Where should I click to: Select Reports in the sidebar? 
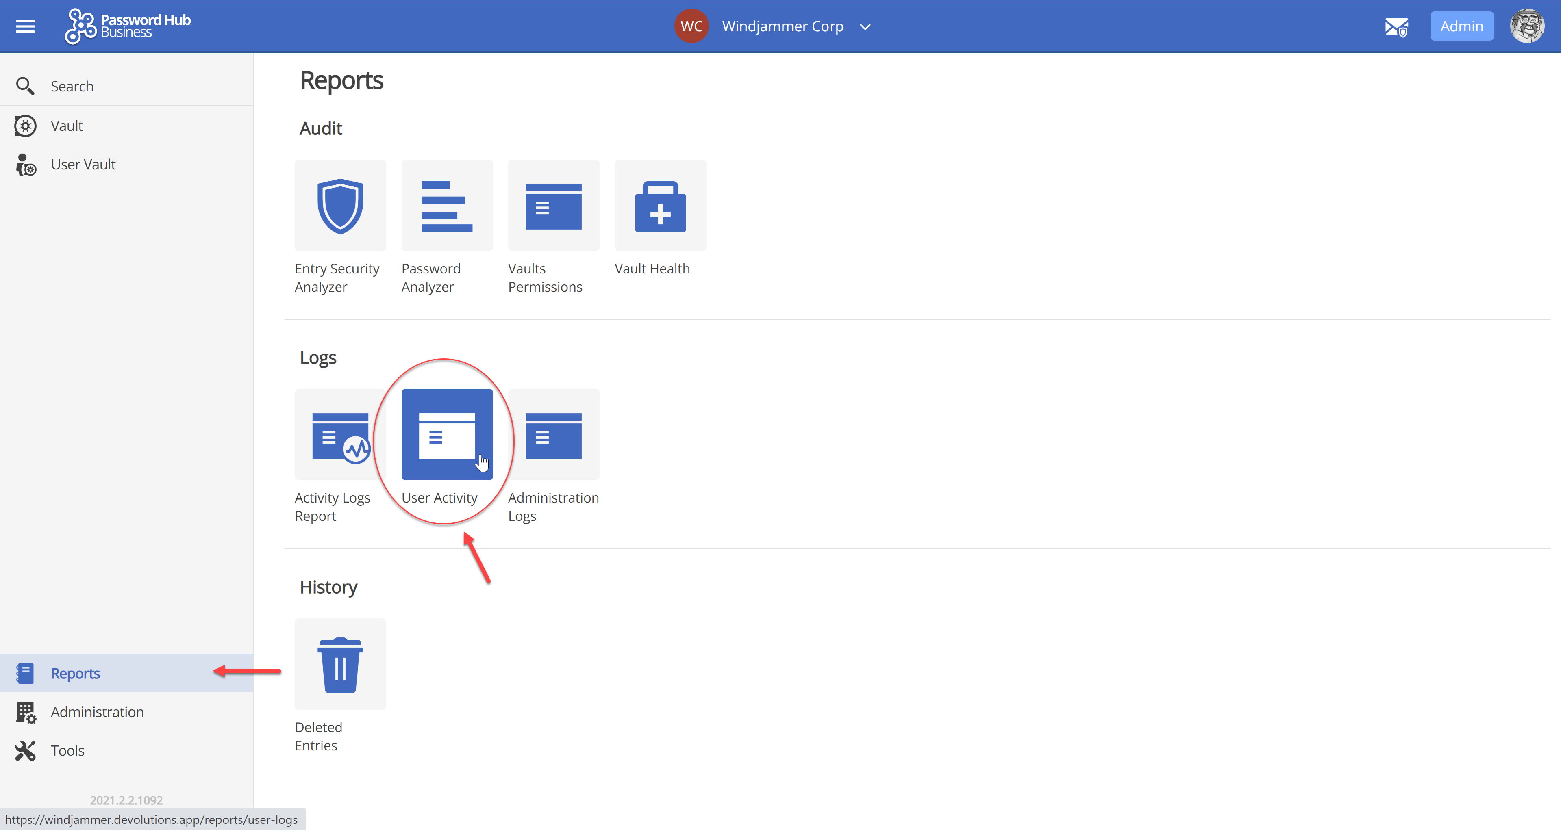[75, 673]
